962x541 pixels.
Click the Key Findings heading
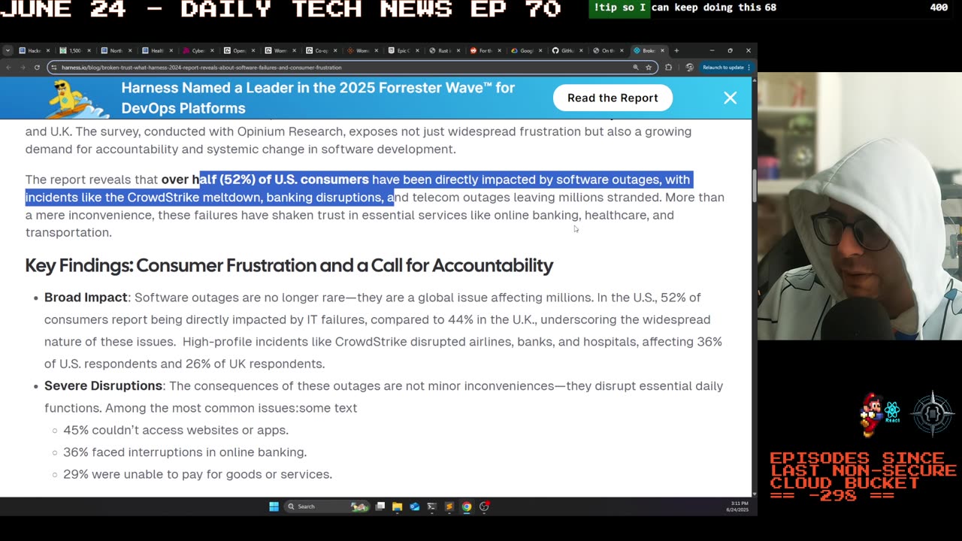pyautogui.click(x=289, y=265)
